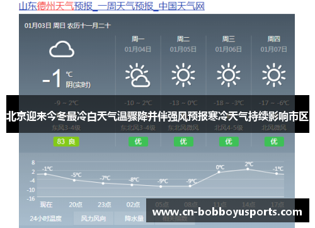Viewport: 315px width, 228px height.
Task: Click the 20点 time axis label
Action: tap(76, 205)
